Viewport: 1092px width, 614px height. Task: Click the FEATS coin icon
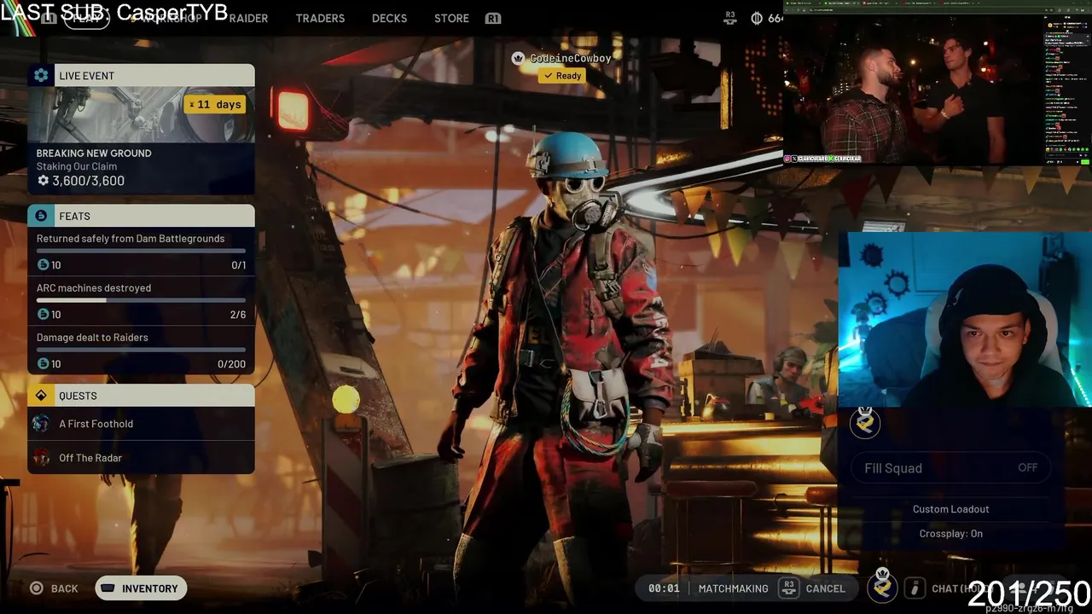40,216
